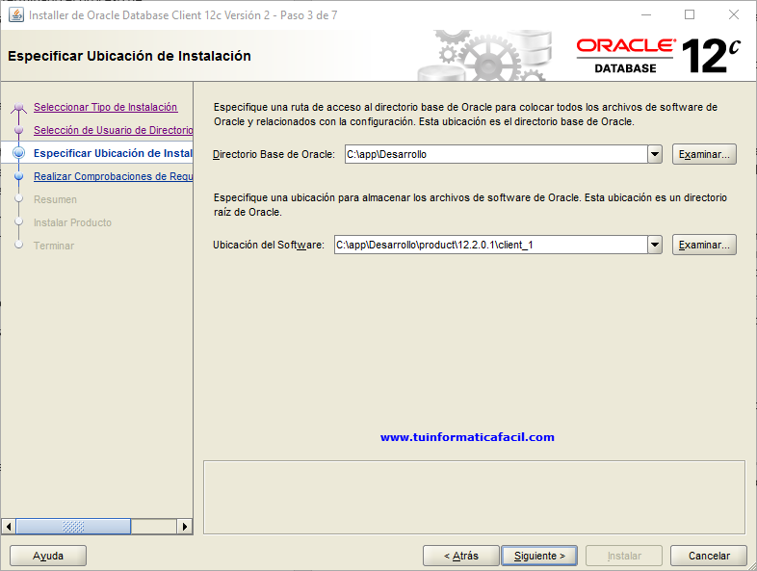Click the Directorio Base de Oracle label
The image size is (757, 571).
coord(274,154)
